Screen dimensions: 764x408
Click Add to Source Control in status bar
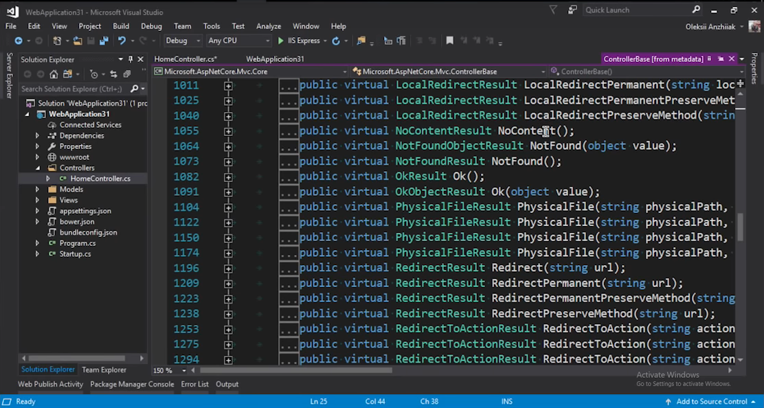point(711,402)
